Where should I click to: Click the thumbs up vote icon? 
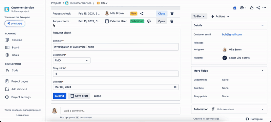(252, 8)
